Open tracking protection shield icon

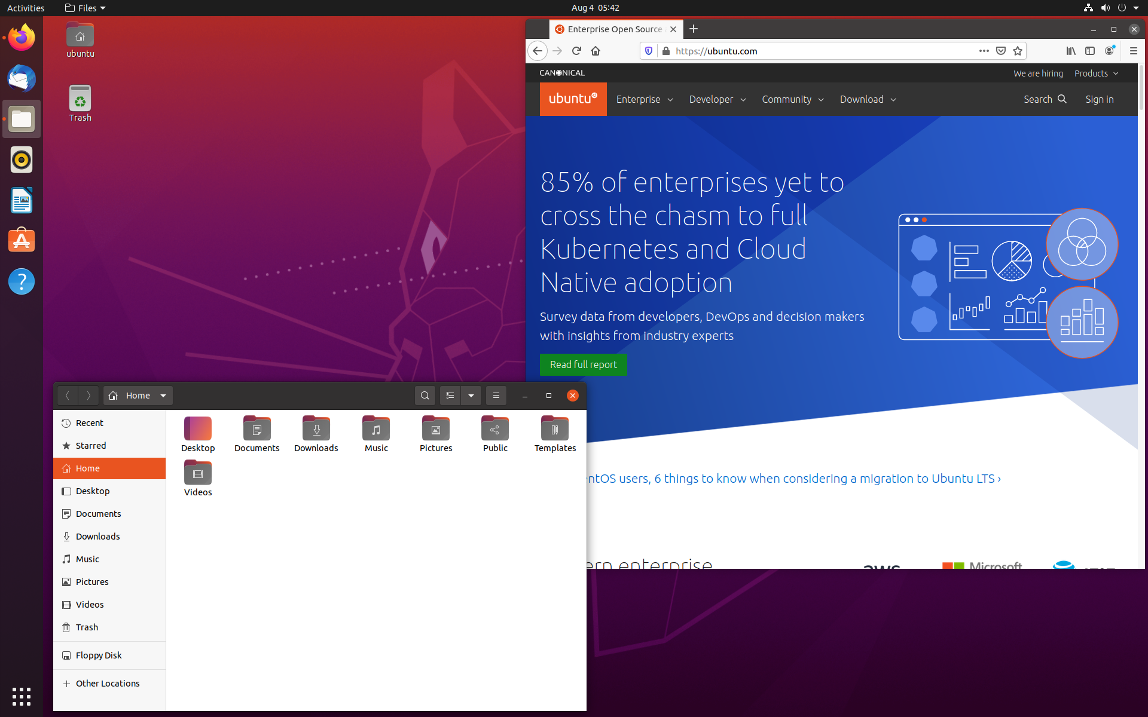[649, 51]
